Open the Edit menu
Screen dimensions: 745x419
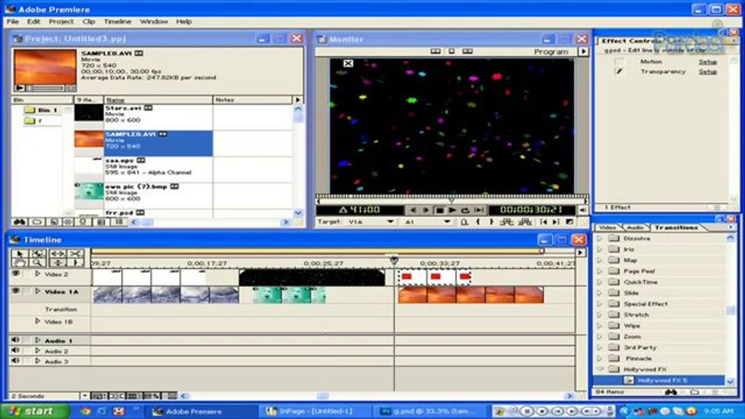[34, 22]
